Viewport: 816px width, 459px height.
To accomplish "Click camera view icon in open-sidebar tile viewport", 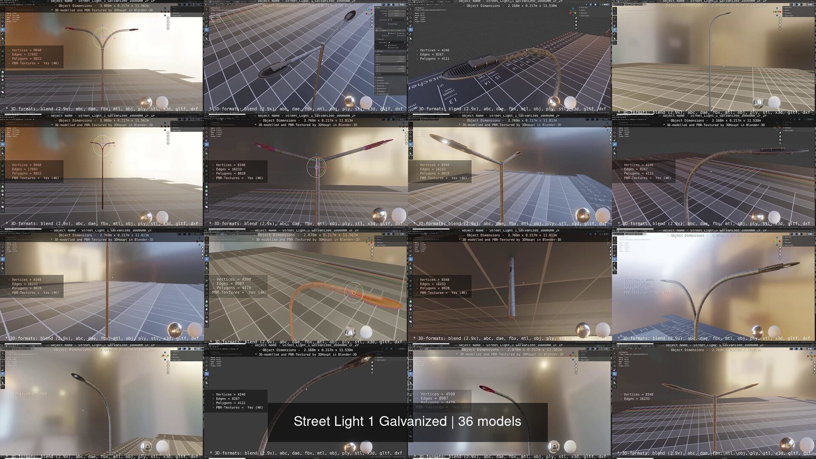I will click(x=372, y=25).
